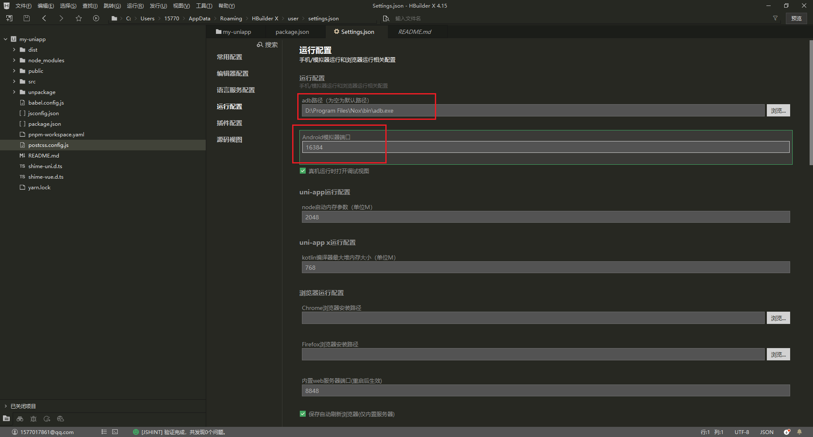
Task: Click the 预览 preview button
Action: (x=796, y=18)
